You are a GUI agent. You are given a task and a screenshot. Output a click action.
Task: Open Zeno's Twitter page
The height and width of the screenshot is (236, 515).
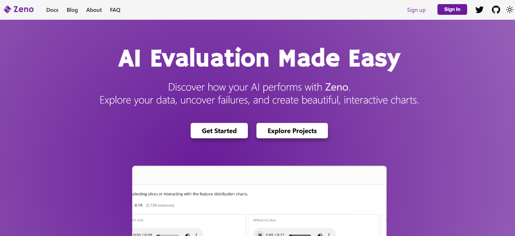(x=479, y=10)
